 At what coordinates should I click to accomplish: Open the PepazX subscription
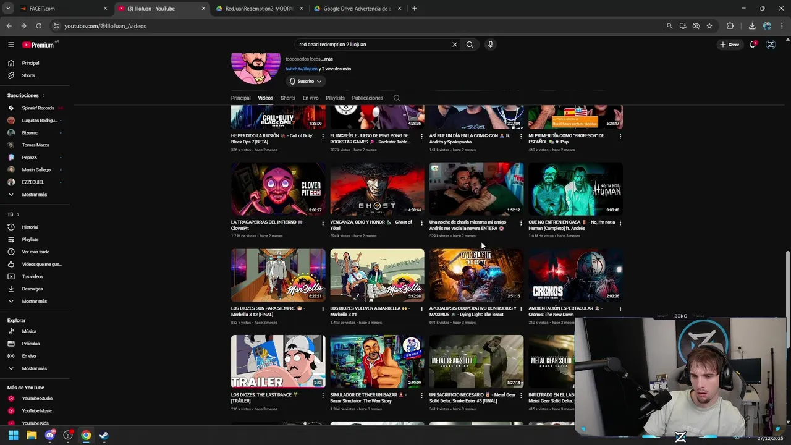[x=35, y=158]
